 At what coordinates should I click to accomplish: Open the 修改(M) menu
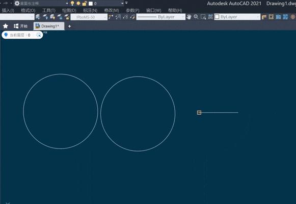pyautogui.click(x=112, y=10)
